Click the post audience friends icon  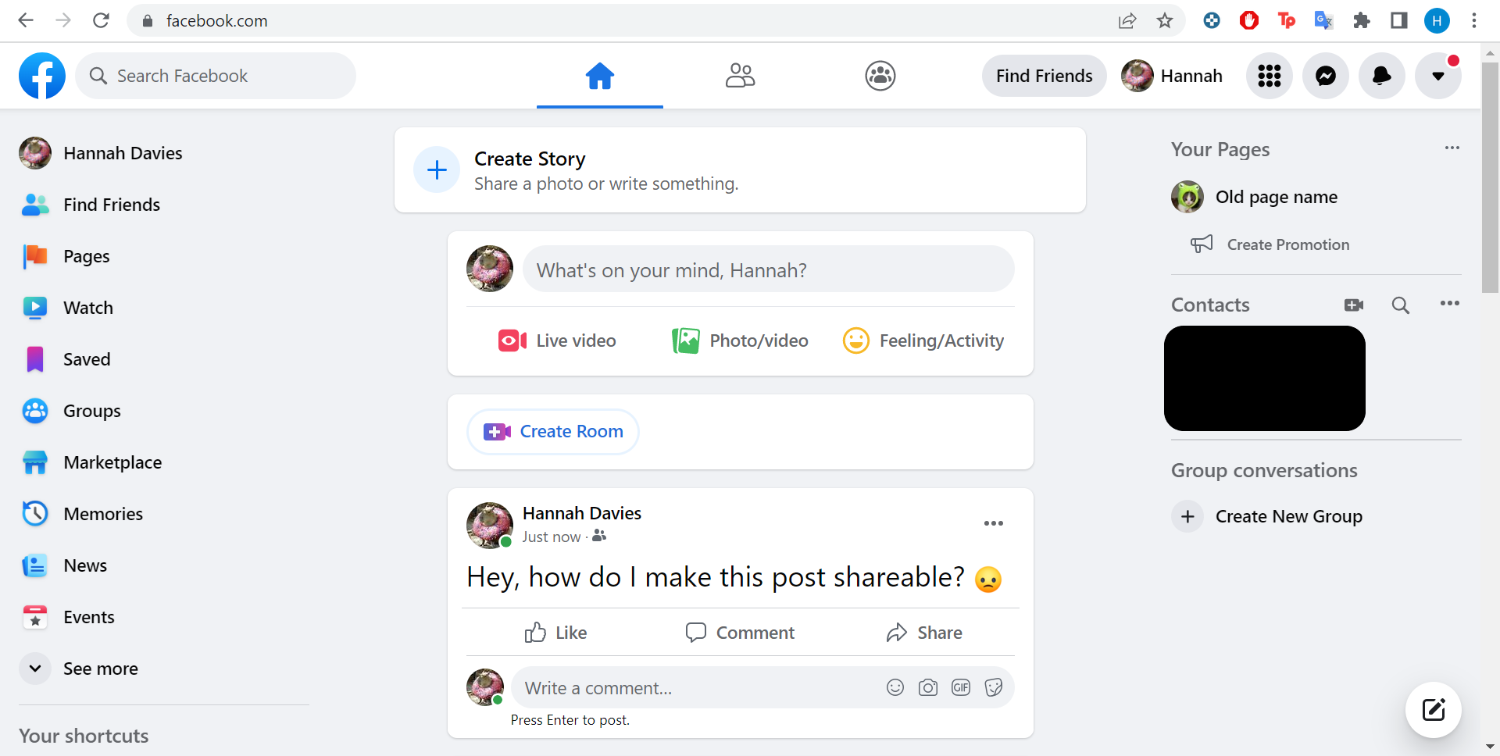click(599, 536)
